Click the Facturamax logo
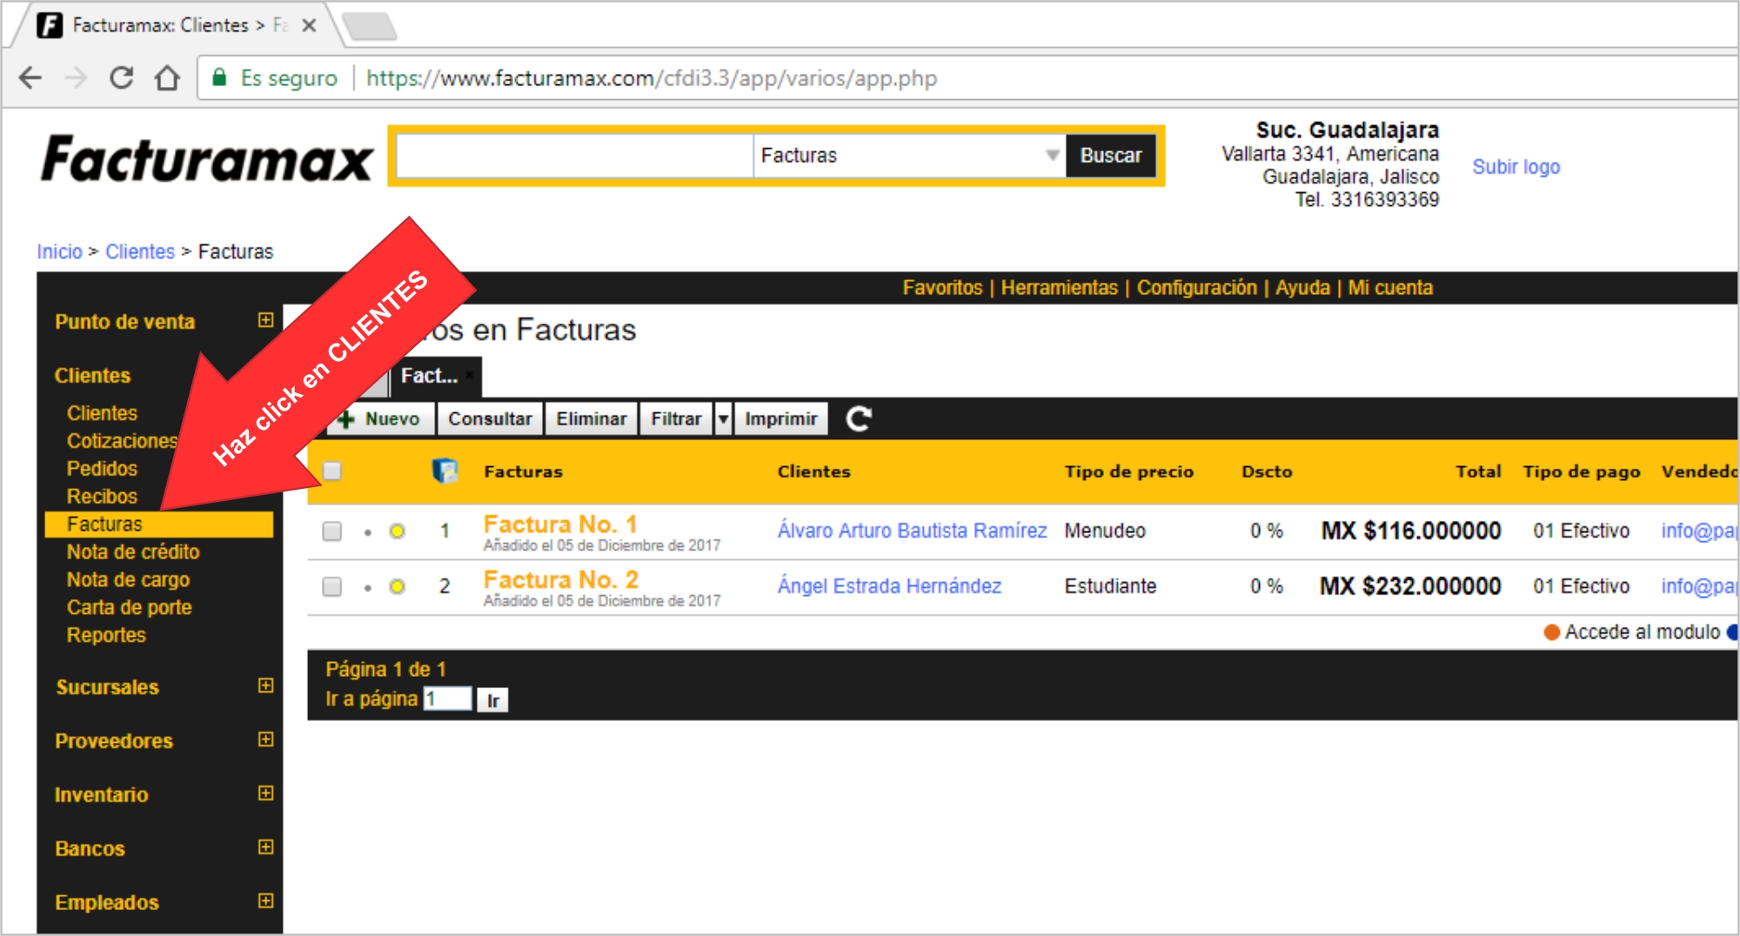The height and width of the screenshot is (936, 1740). pyautogui.click(x=207, y=159)
